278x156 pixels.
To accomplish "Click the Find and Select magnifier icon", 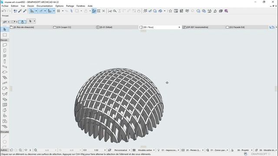I will point(115,11).
